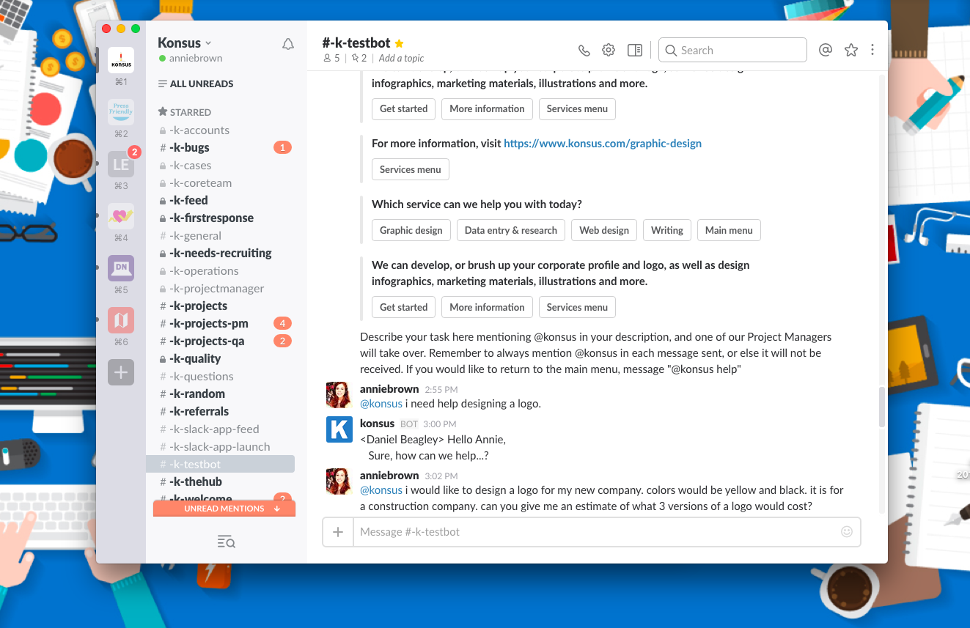This screenshot has height=628, width=970.
Task: Choose Data entry & research button
Action: (x=511, y=230)
